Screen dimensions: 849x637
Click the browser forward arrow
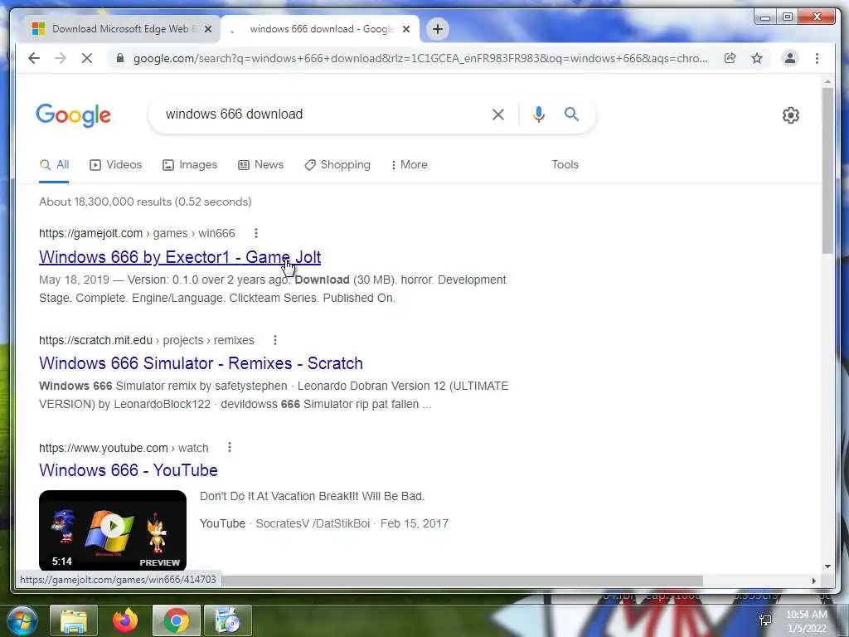pyautogui.click(x=60, y=58)
